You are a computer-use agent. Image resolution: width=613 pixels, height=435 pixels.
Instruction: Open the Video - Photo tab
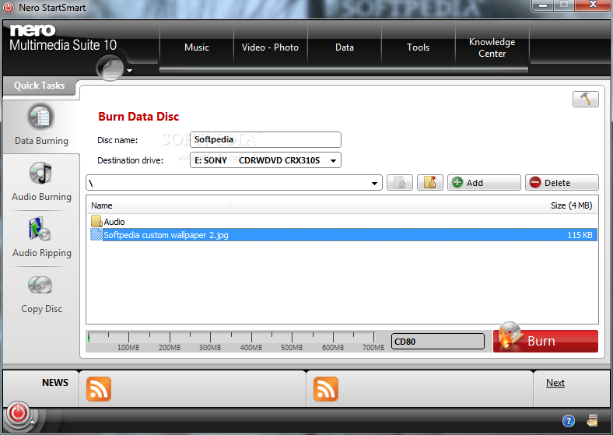click(270, 47)
